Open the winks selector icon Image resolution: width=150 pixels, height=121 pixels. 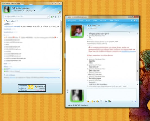(x=92, y=102)
